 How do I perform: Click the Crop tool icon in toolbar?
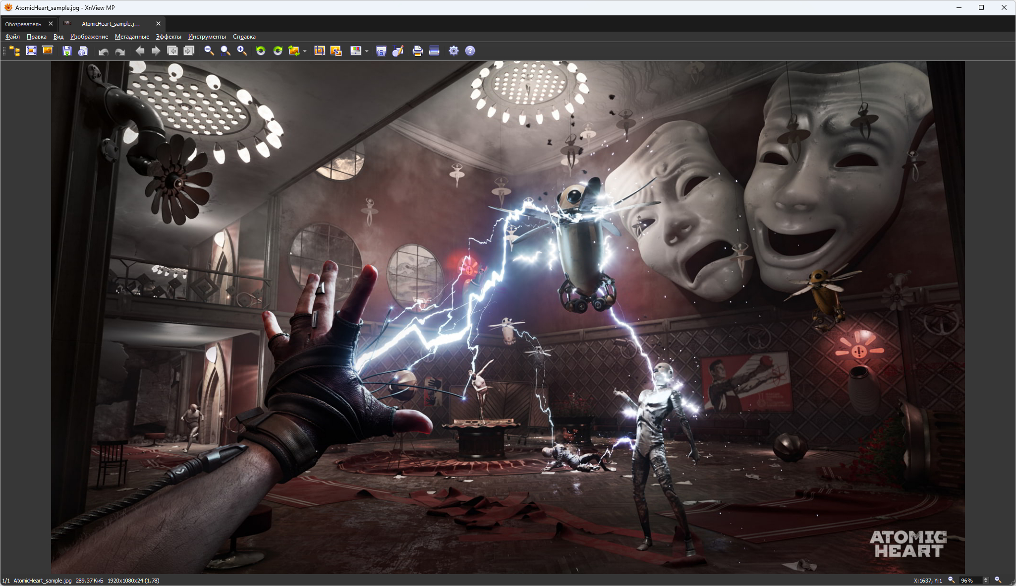320,51
